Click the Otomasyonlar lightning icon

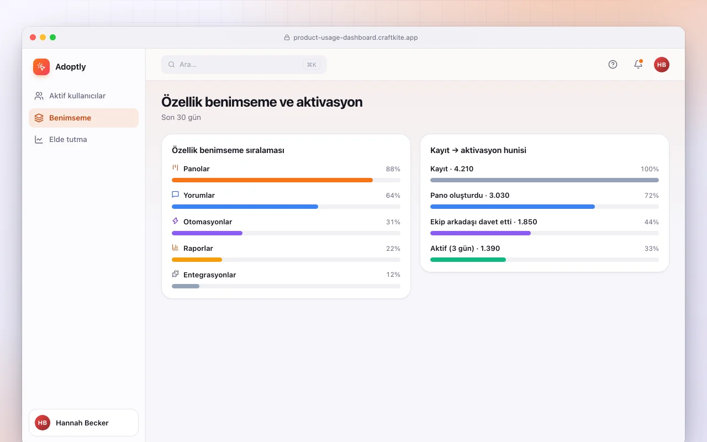(x=175, y=221)
